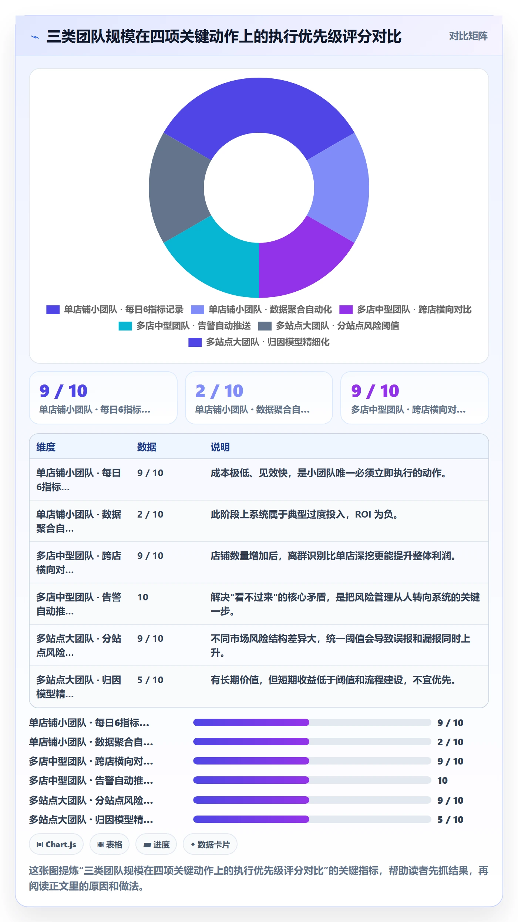Open the 9 / 10 多店中型团队 跨店横向 card

point(415,398)
